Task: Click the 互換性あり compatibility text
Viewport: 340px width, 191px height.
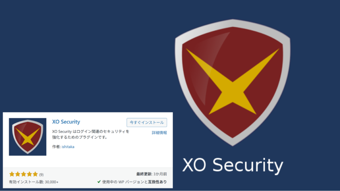Action: click(157, 182)
